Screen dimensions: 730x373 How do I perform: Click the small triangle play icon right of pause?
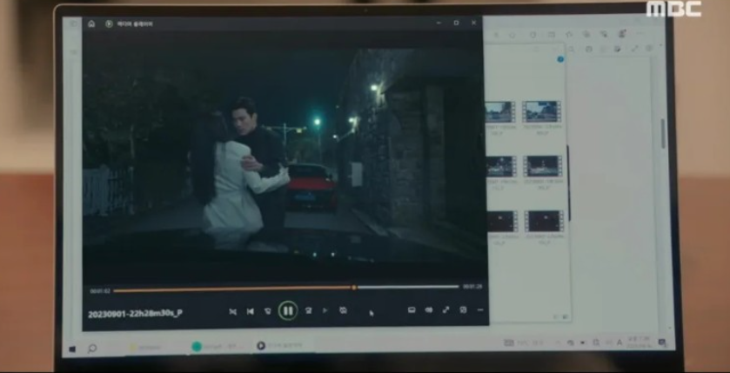325,310
